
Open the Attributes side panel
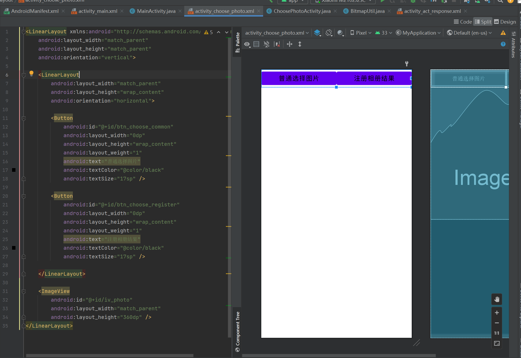click(513, 45)
